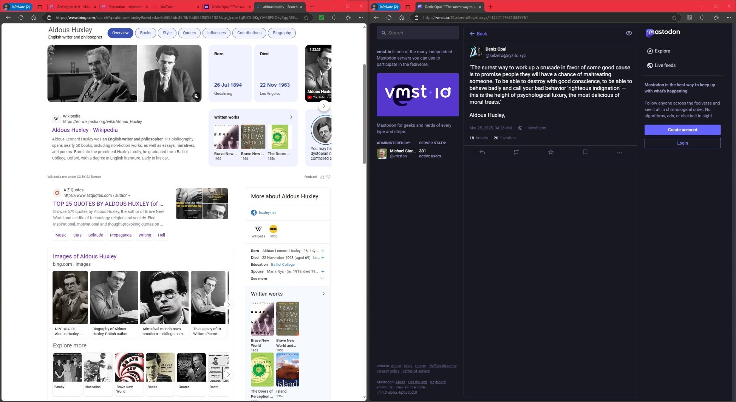Expand the See more details chevron
This screenshot has width=736, height=402.
pyautogui.click(x=322, y=279)
